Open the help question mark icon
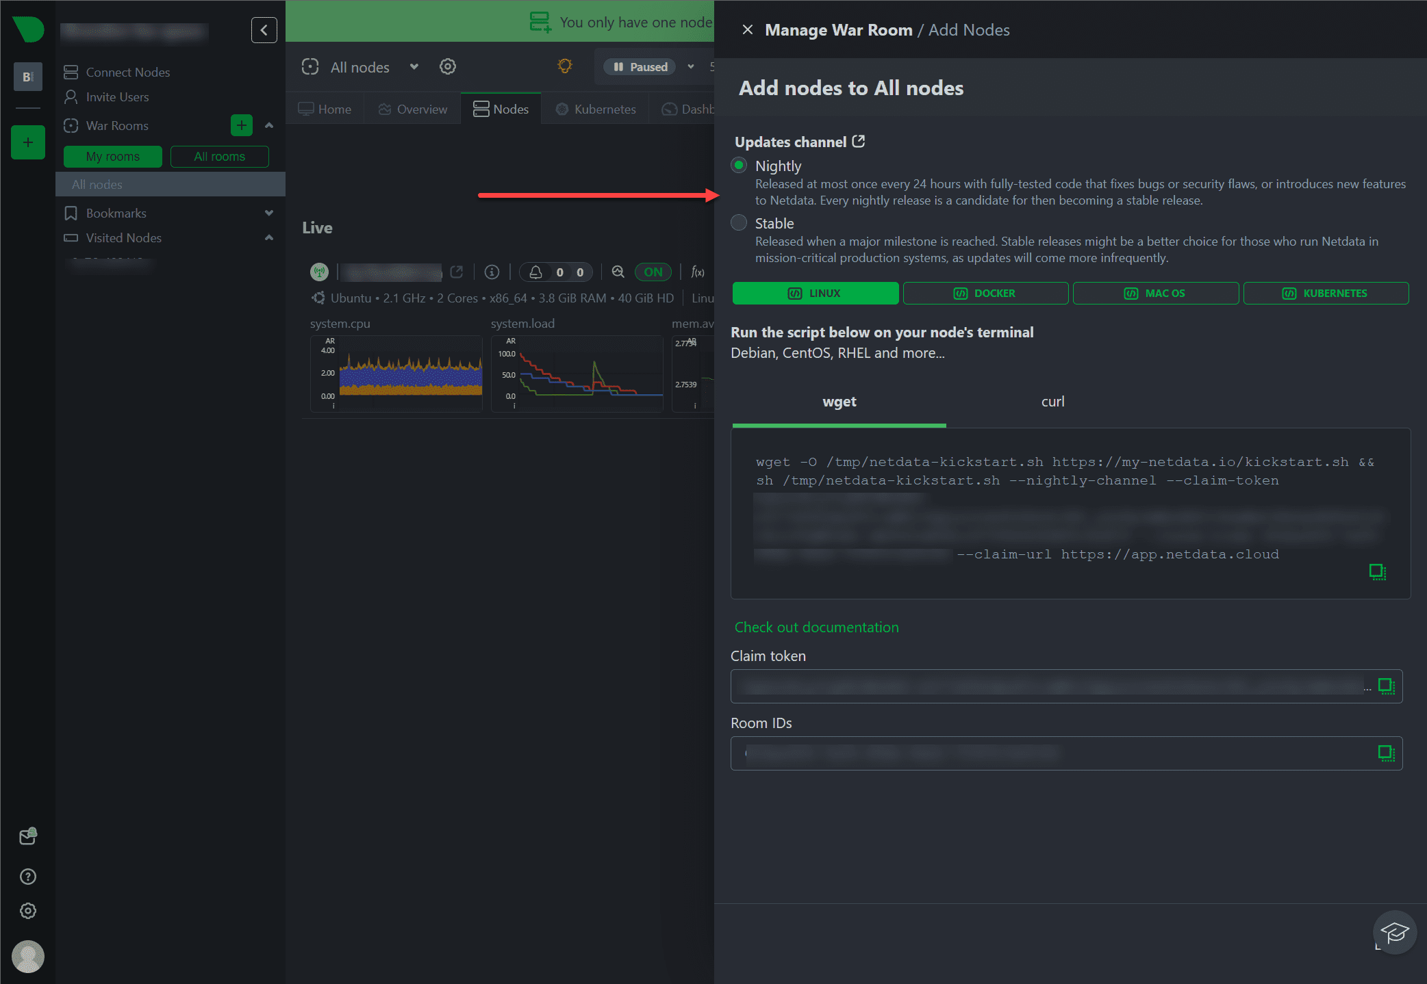The width and height of the screenshot is (1427, 984). [x=28, y=877]
